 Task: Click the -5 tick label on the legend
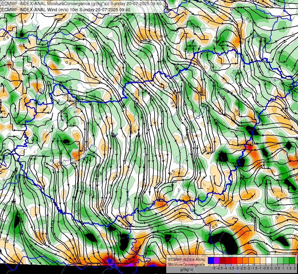(214, 268)
